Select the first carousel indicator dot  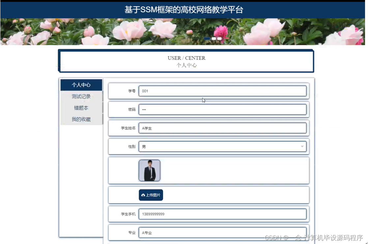207,38
